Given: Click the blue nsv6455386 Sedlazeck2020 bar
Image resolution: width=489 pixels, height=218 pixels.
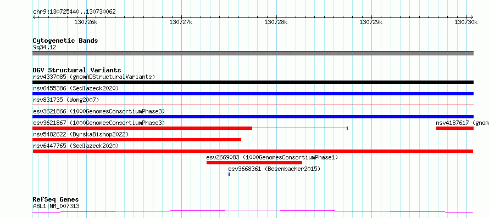Looking at the screenshot, I should [x=253, y=94].
